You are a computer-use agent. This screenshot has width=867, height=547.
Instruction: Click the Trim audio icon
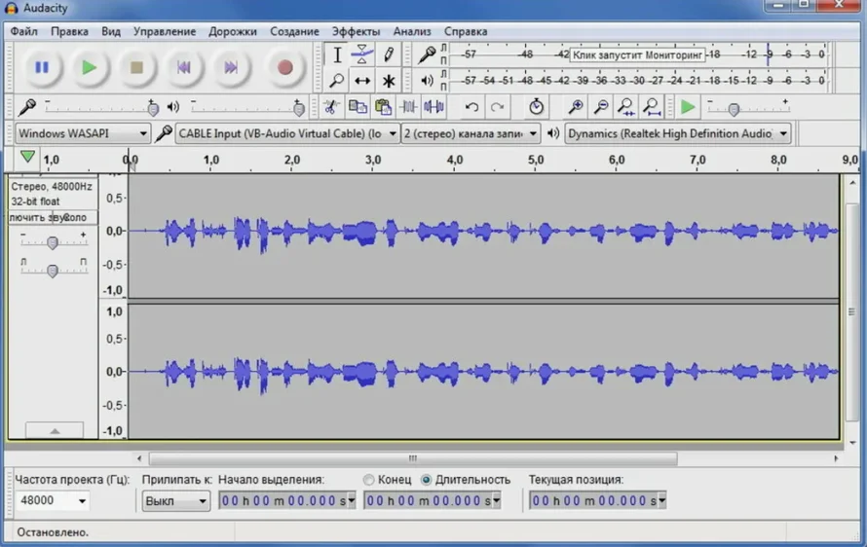pyautogui.click(x=408, y=107)
